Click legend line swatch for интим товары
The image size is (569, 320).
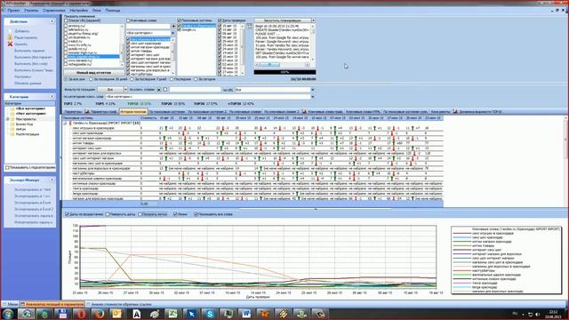coord(461,246)
